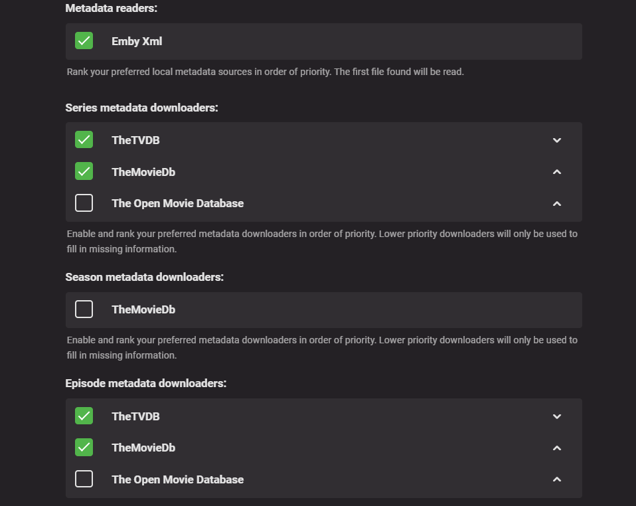Click the Emby Xml label text

pos(137,41)
